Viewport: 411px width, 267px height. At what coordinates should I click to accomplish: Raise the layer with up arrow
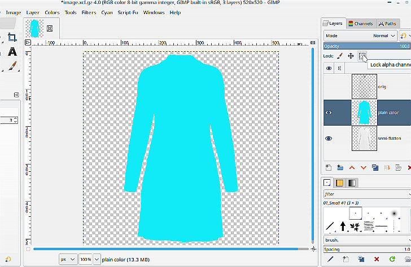352,168
